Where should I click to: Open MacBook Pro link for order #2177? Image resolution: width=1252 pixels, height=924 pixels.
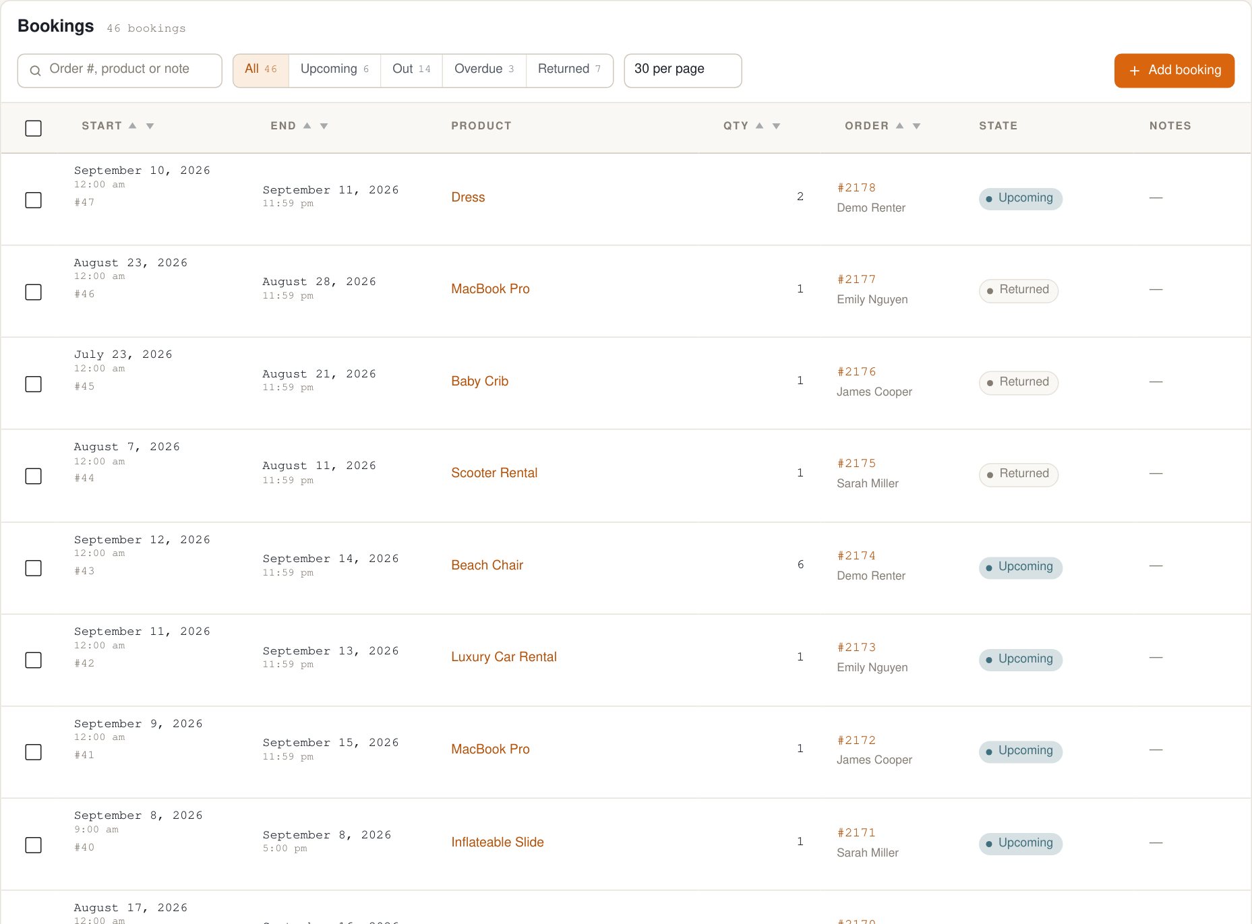tap(490, 288)
